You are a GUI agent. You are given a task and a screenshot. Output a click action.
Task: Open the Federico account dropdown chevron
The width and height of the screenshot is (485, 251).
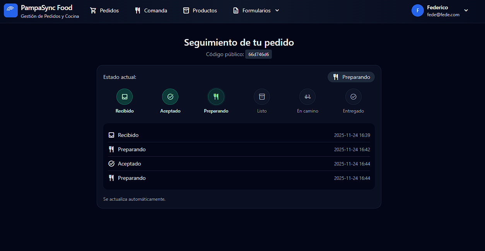tap(466, 11)
